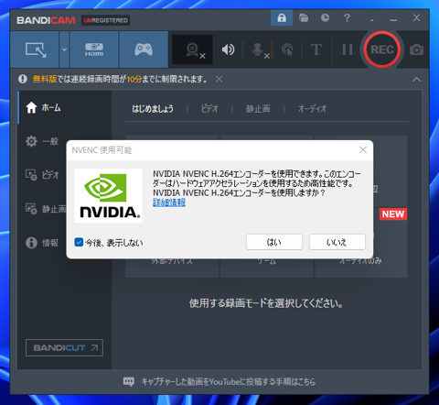Open the 情報 sidebar section
This screenshot has height=405, width=439.
click(42, 243)
